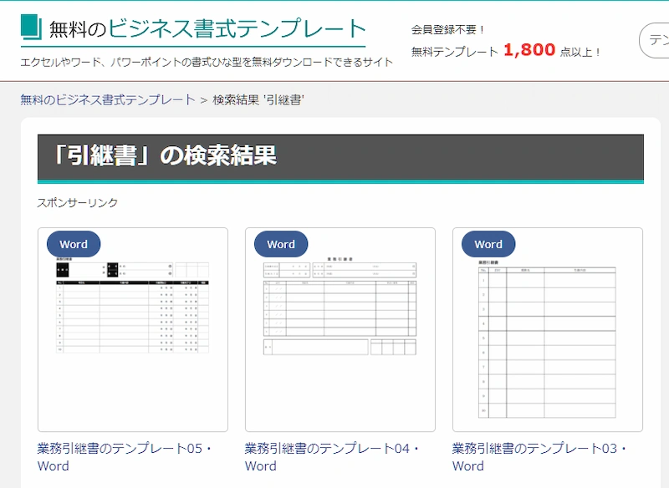Screen dimensions: 669x488
Task: Click the tagline starting with エクセルやワード
Action: tap(207, 63)
